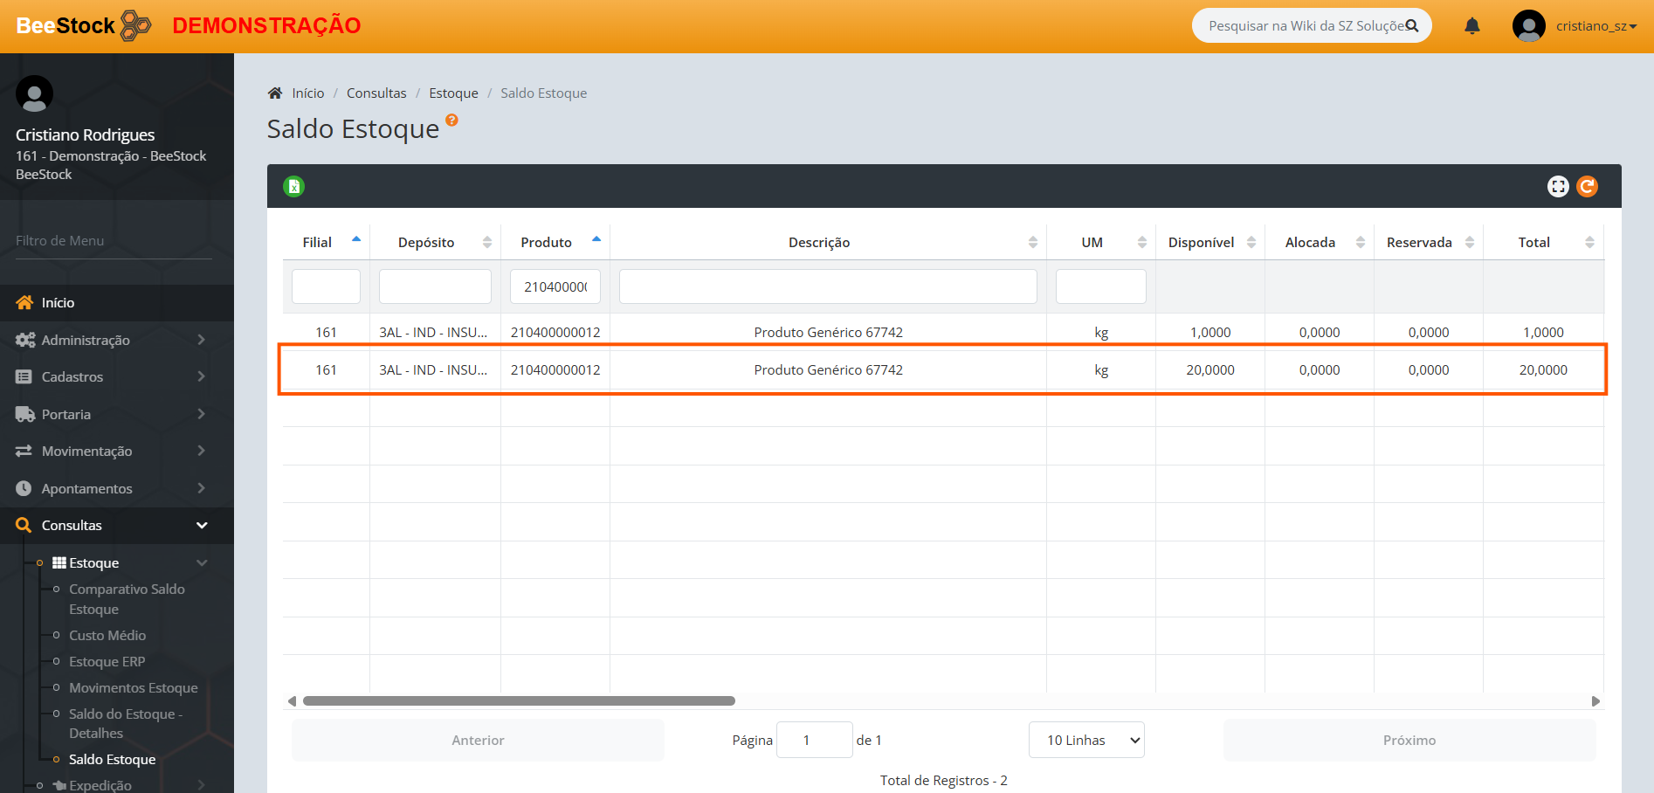Click the help icon beside Saldo Estoque title
1654x793 pixels.
(x=451, y=121)
